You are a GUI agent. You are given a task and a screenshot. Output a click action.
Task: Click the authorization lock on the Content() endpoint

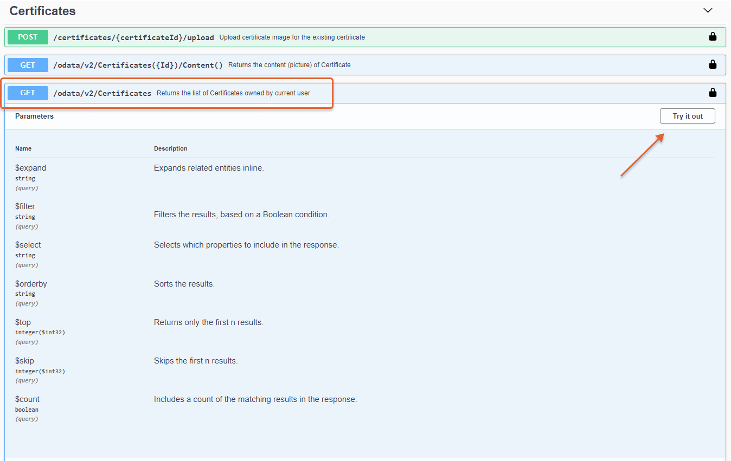[x=713, y=64]
